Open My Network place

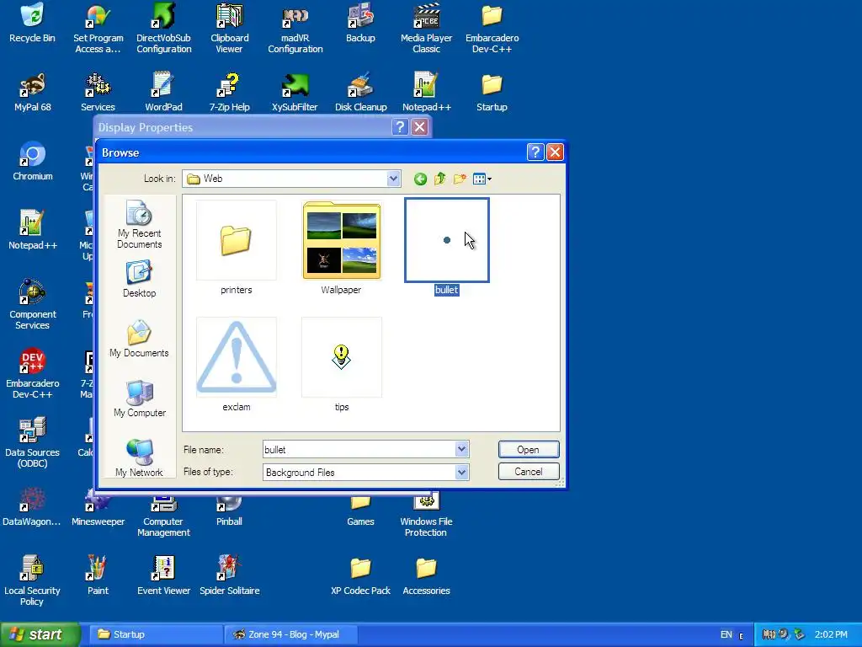139,458
